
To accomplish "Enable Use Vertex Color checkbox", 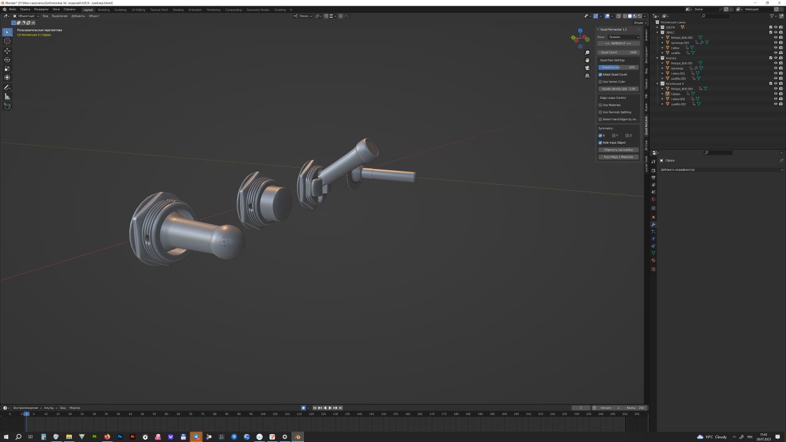I will (x=601, y=82).
